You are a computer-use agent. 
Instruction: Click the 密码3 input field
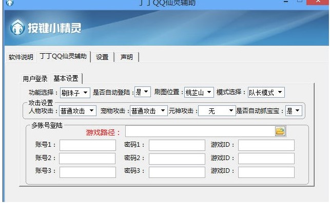(177, 172)
